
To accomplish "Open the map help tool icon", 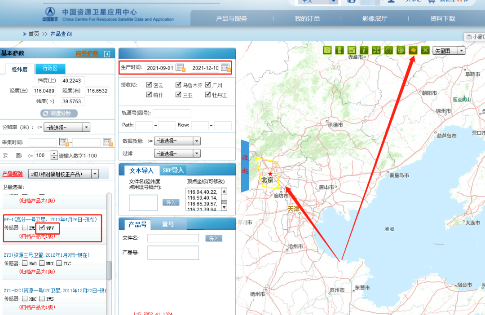I will [x=327, y=50].
